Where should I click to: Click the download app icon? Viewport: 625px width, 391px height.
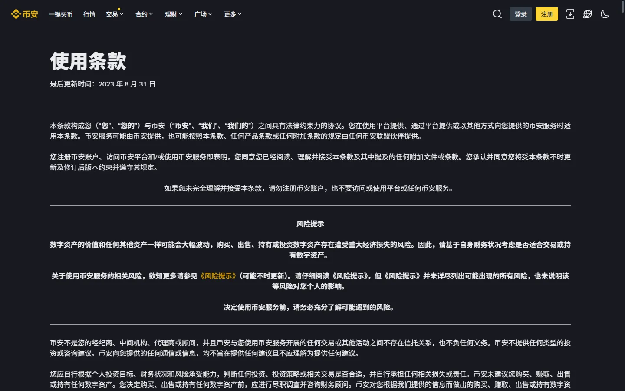tap(570, 14)
